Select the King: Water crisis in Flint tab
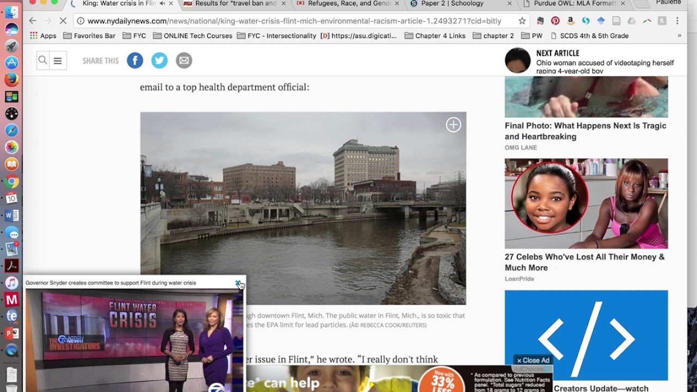This screenshot has height=392, width=697. 120,3
